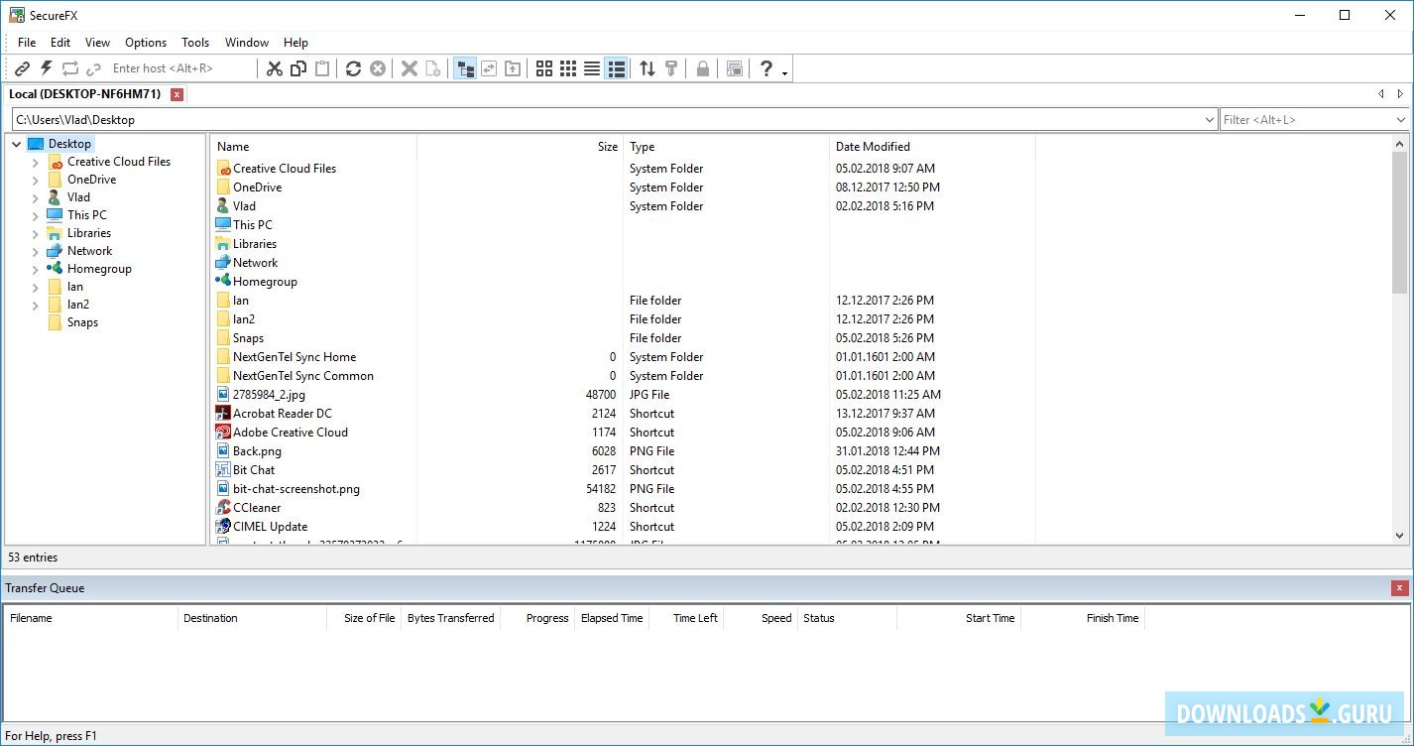Click the Quick Connect lightning icon
Image resolution: width=1414 pixels, height=746 pixels.
point(46,68)
